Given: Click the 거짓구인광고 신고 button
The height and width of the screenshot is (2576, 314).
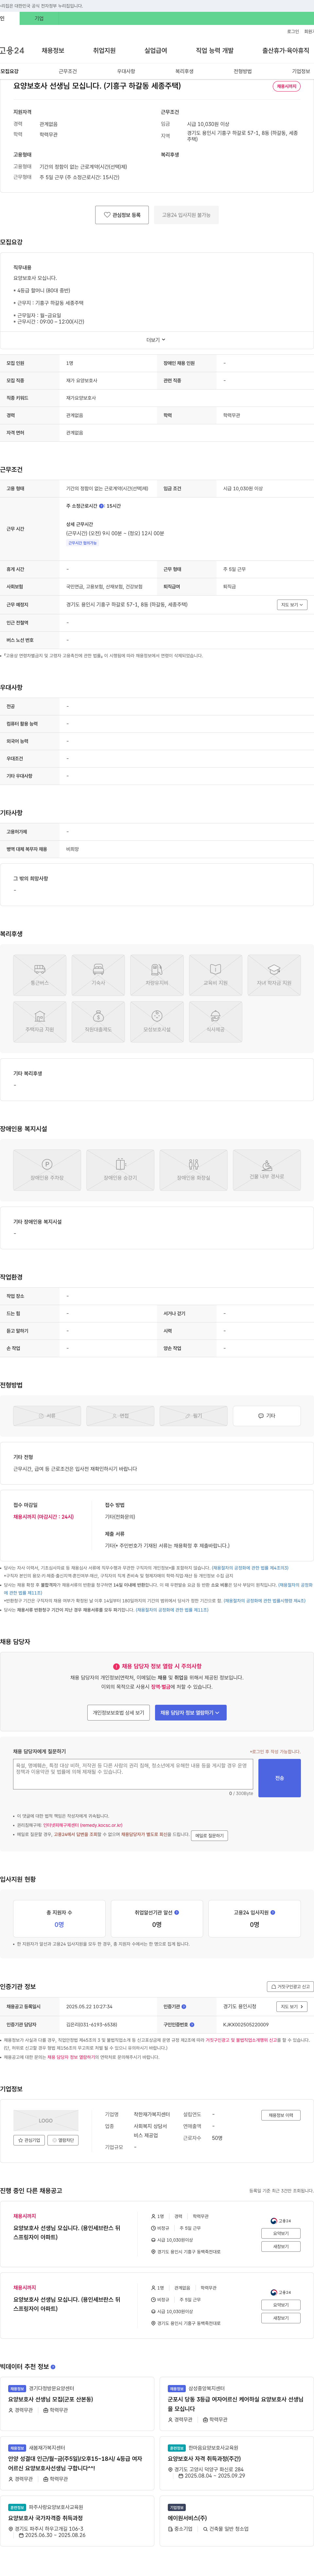Looking at the screenshot, I should [290, 1987].
